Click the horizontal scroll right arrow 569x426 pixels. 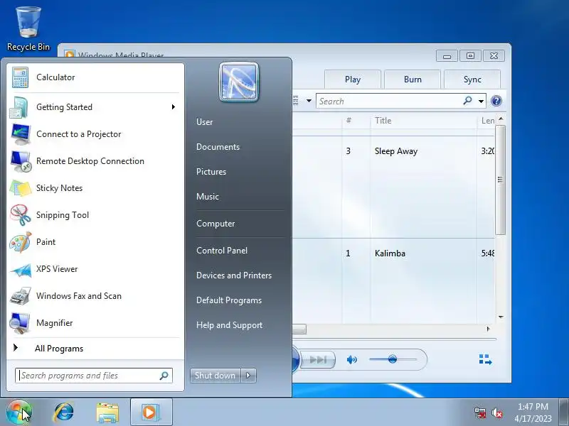click(489, 329)
